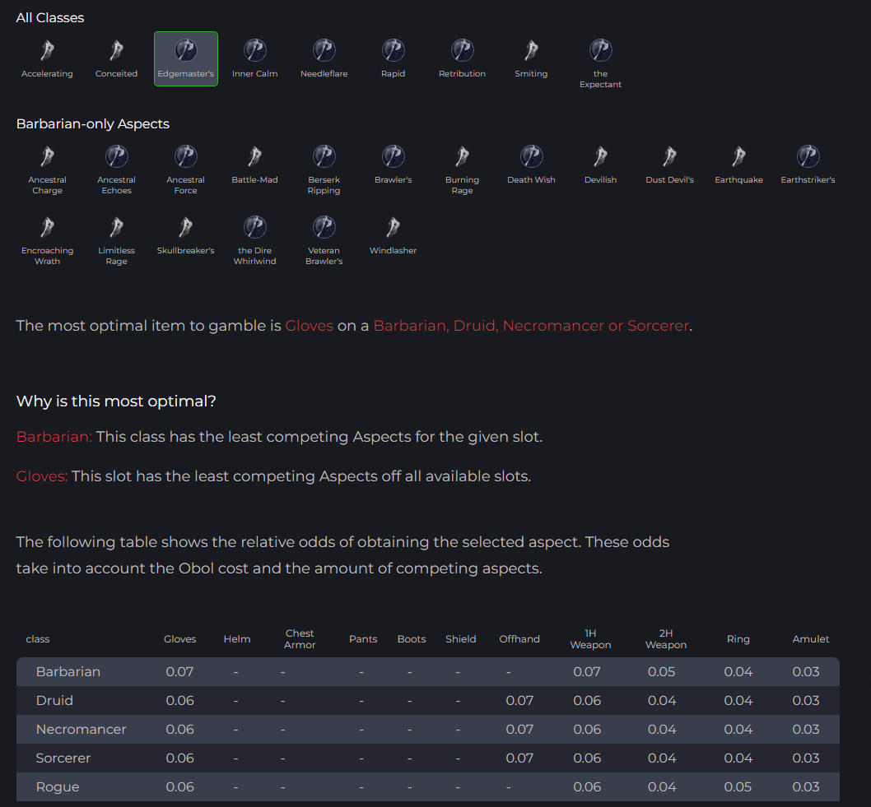Select the Brawler's aspect icon
871x807 pixels.
click(x=394, y=156)
